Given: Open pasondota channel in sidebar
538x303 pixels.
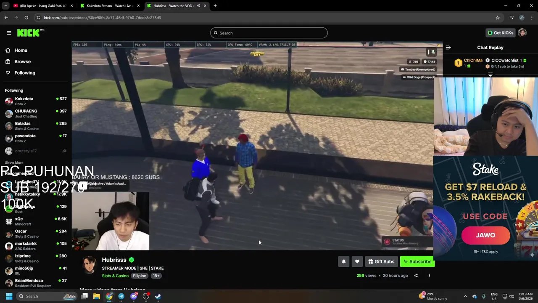Looking at the screenshot, I should [36, 138].
